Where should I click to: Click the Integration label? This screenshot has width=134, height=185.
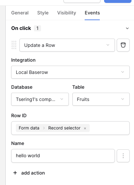pos(23,60)
